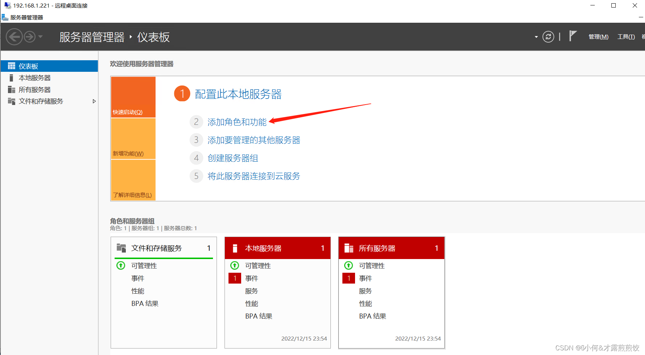Refresh the Server Manager dashboard
This screenshot has height=355, width=645.
(x=548, y=37)
